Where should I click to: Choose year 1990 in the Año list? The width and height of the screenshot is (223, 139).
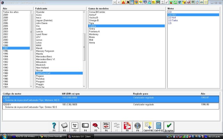(16, 68)
